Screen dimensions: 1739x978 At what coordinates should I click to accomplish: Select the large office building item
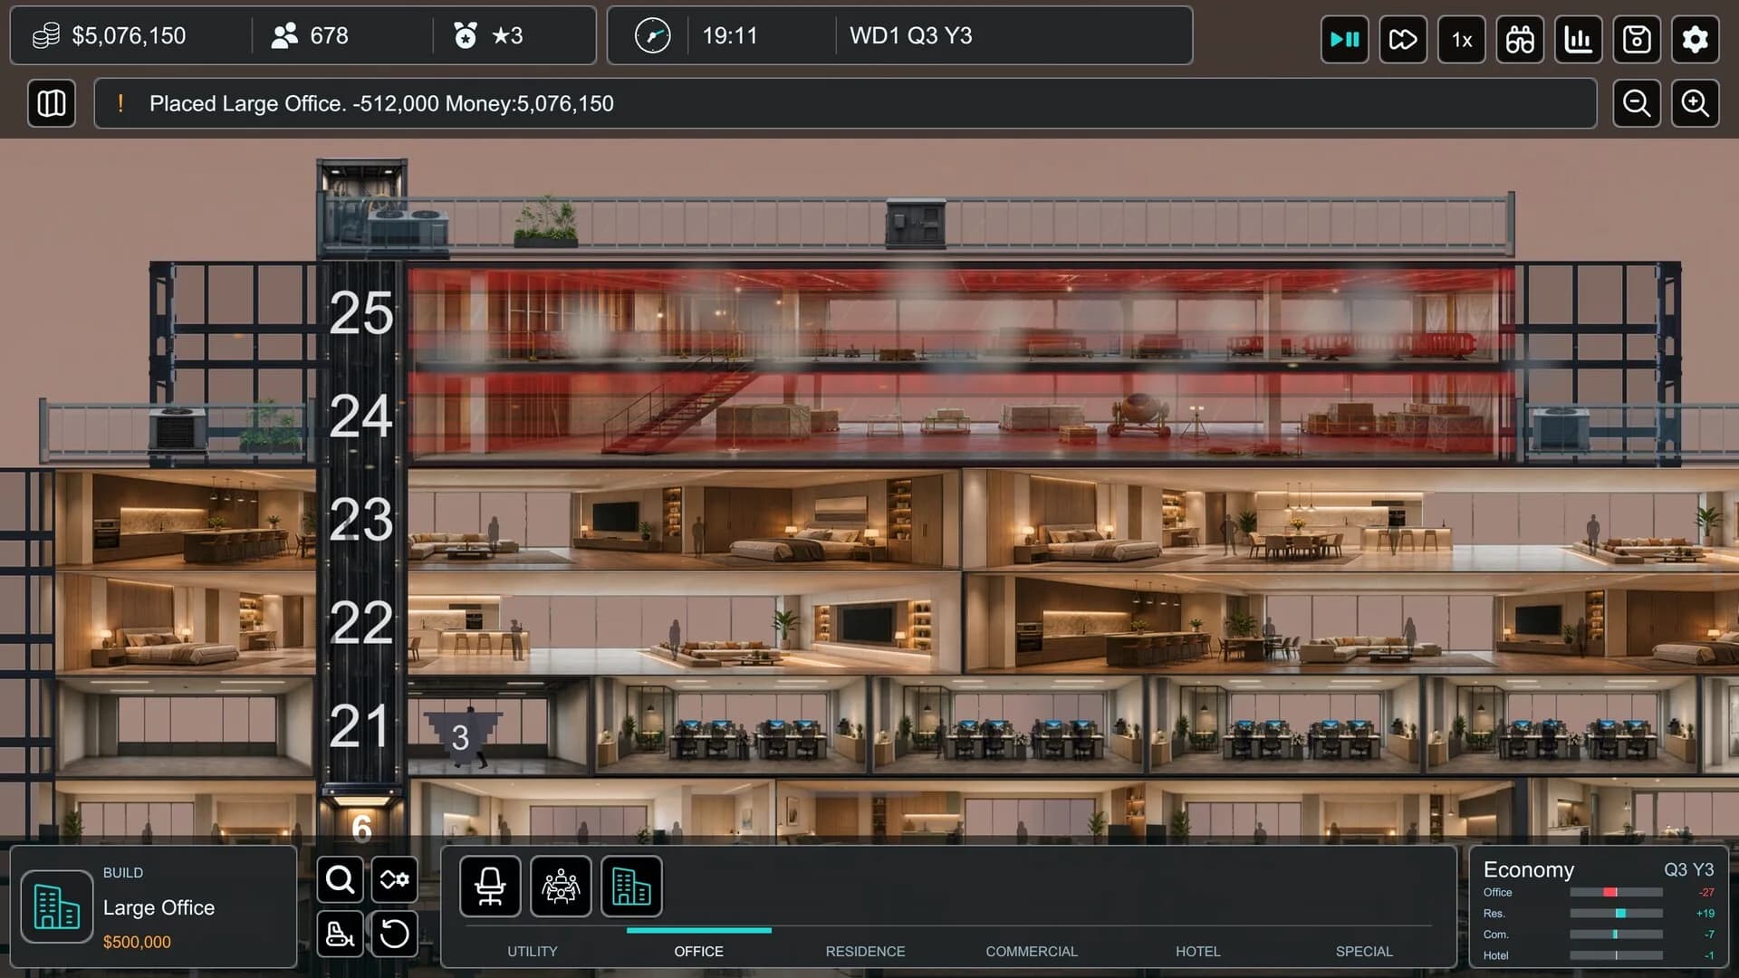[631, 886]
